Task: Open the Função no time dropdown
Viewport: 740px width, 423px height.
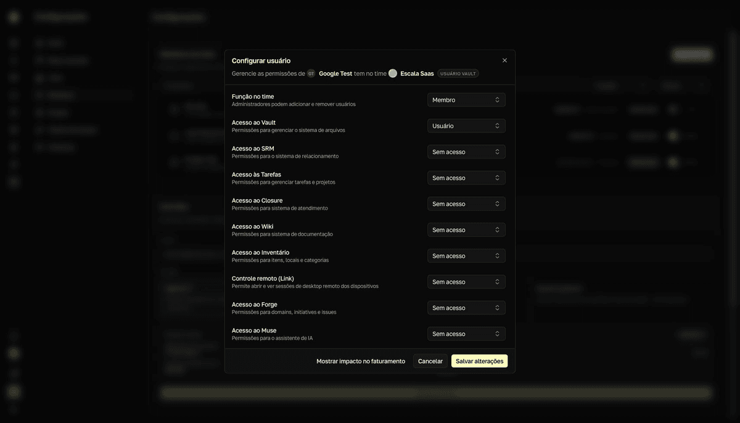Action: (x=466, y=100)
